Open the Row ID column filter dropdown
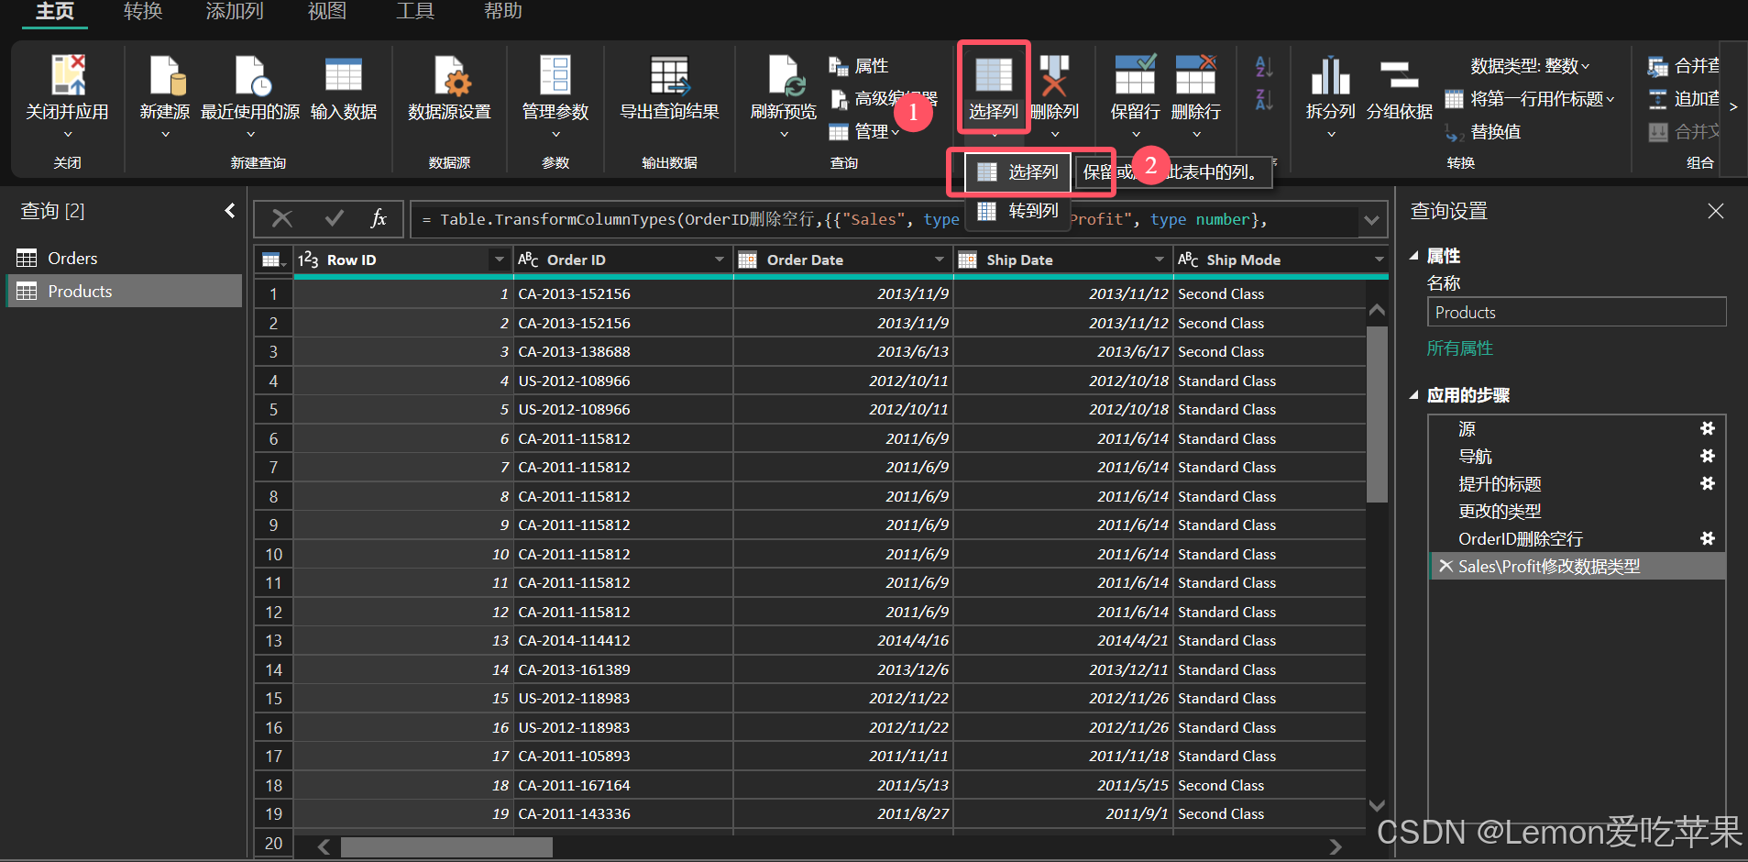 click(500, 260)
